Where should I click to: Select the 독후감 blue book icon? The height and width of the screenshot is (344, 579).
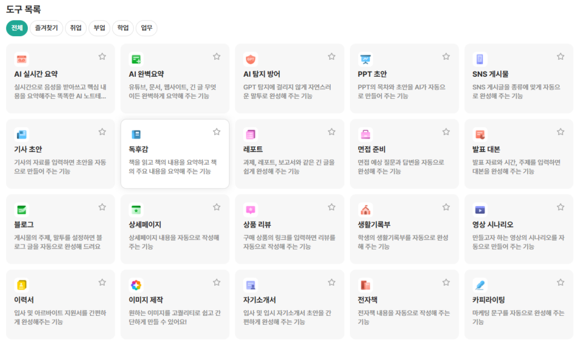[135, 134]
